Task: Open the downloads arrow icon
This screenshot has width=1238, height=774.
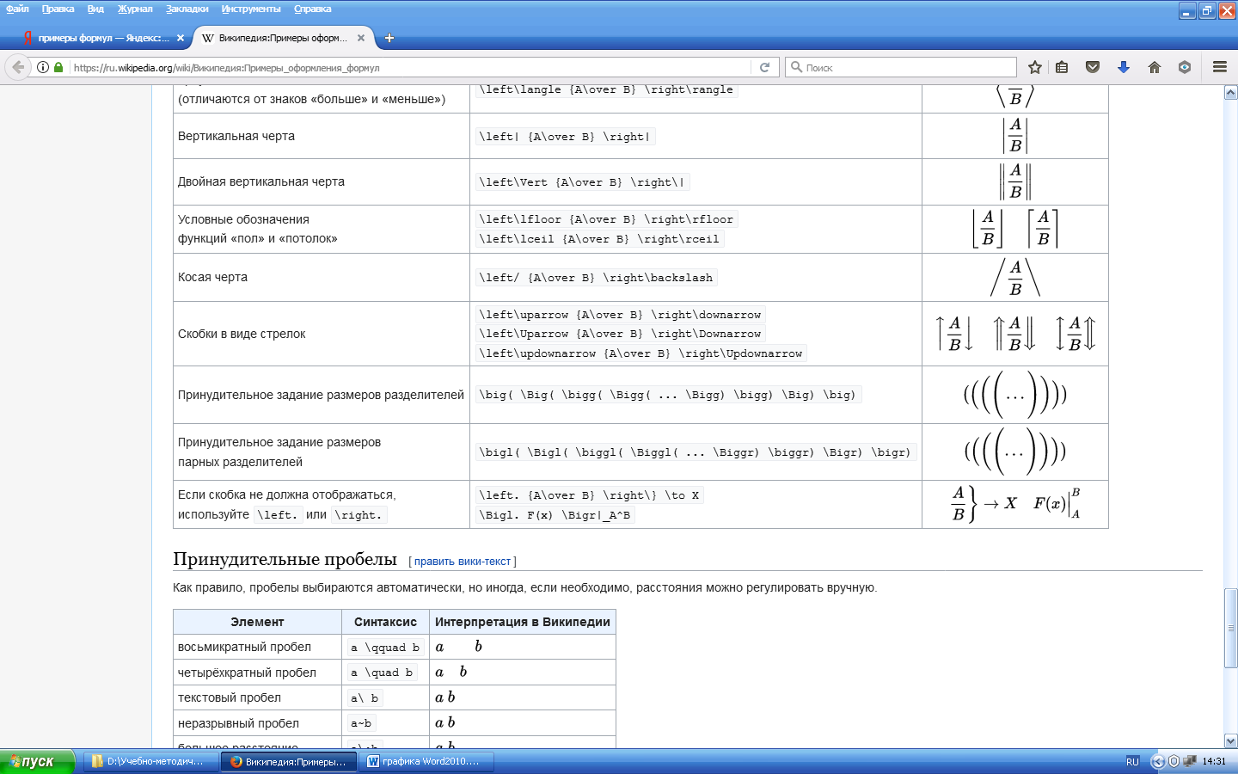Action: [1123, 67]
